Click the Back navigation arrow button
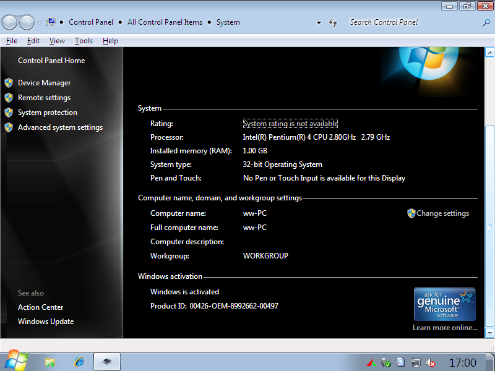The width and height of the screenshot is (495, 371). click(9, 23)
